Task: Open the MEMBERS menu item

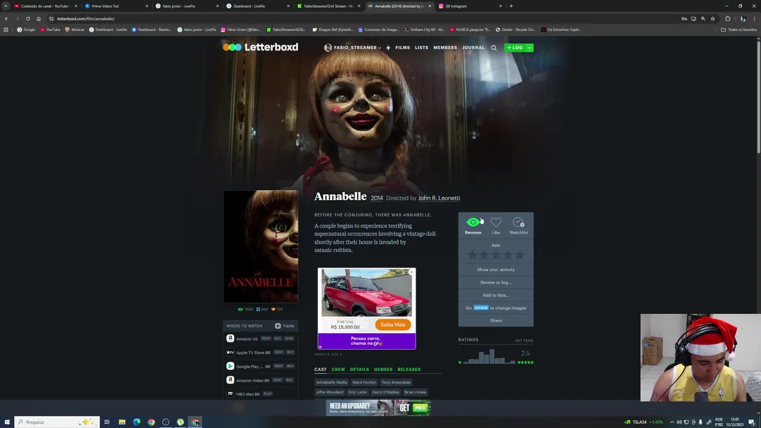Action: point(445,48)
